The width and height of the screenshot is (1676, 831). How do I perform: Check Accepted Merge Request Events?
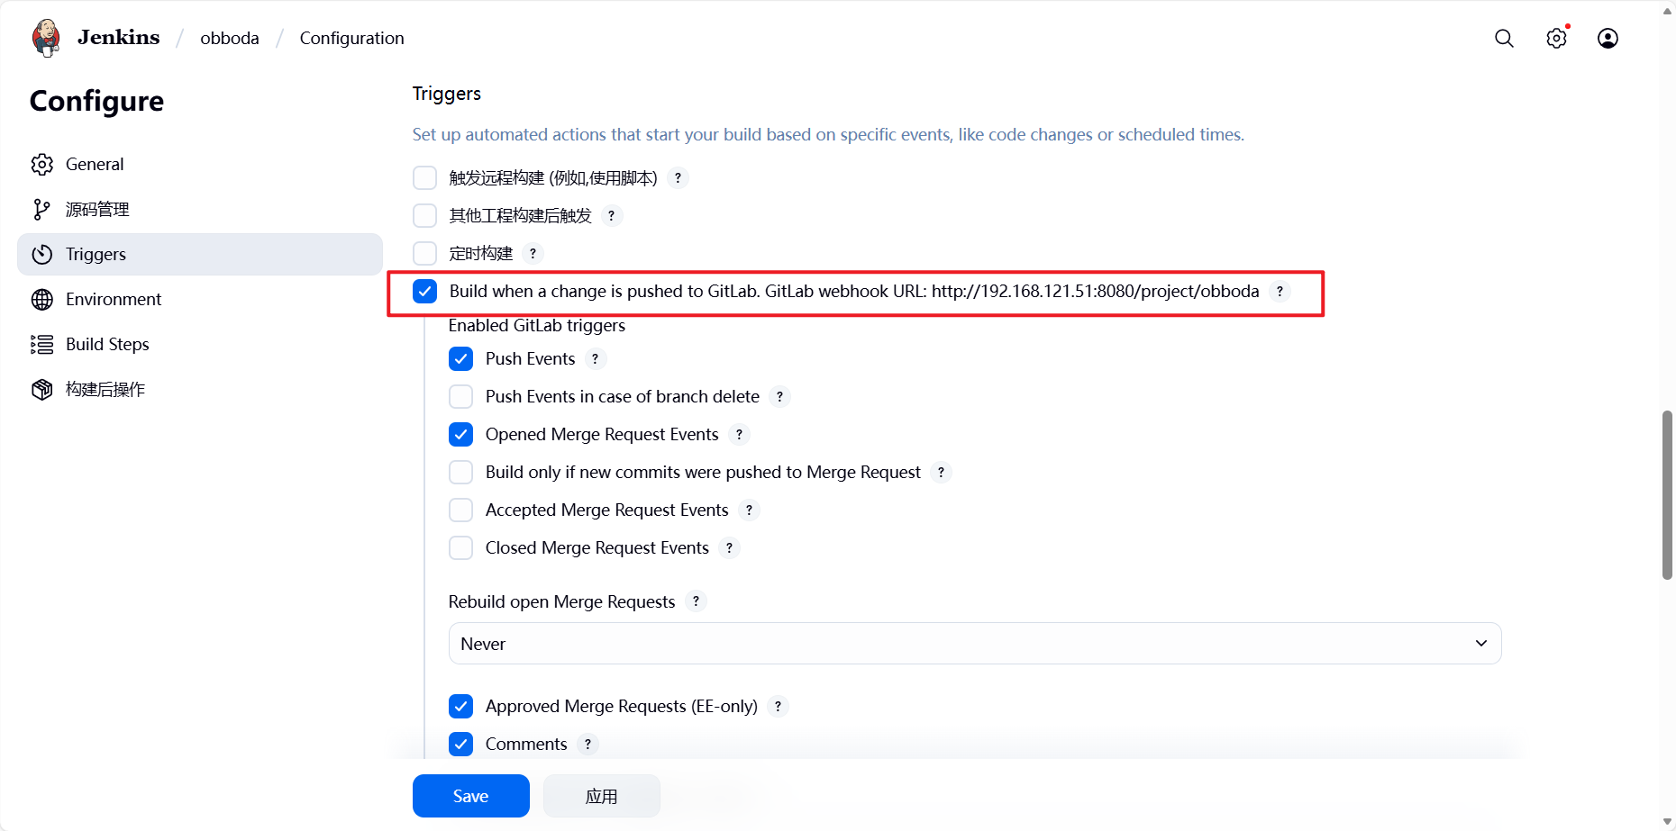tap(461, 510)
